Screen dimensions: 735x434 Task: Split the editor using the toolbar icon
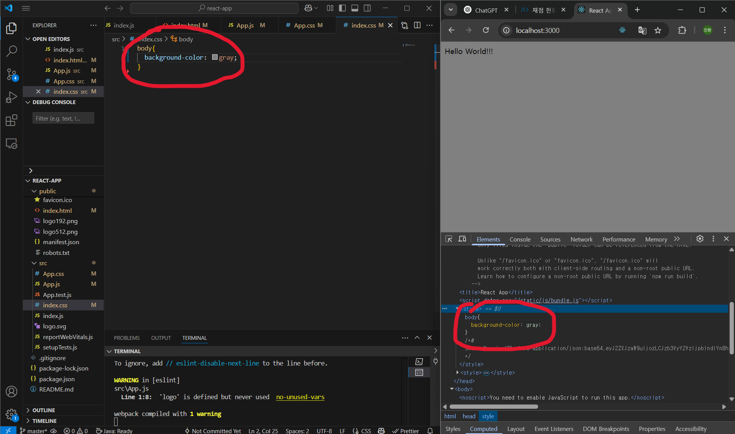(417, 25)
